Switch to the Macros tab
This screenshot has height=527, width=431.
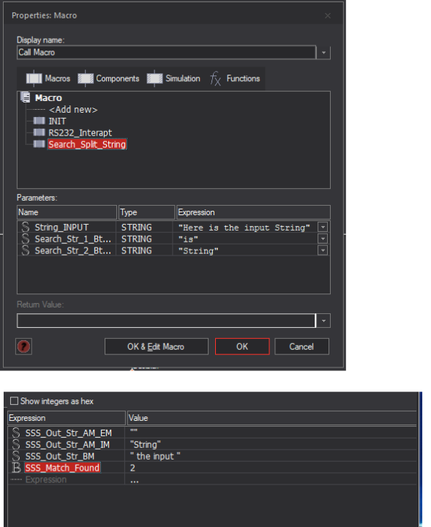coord(48,78)
